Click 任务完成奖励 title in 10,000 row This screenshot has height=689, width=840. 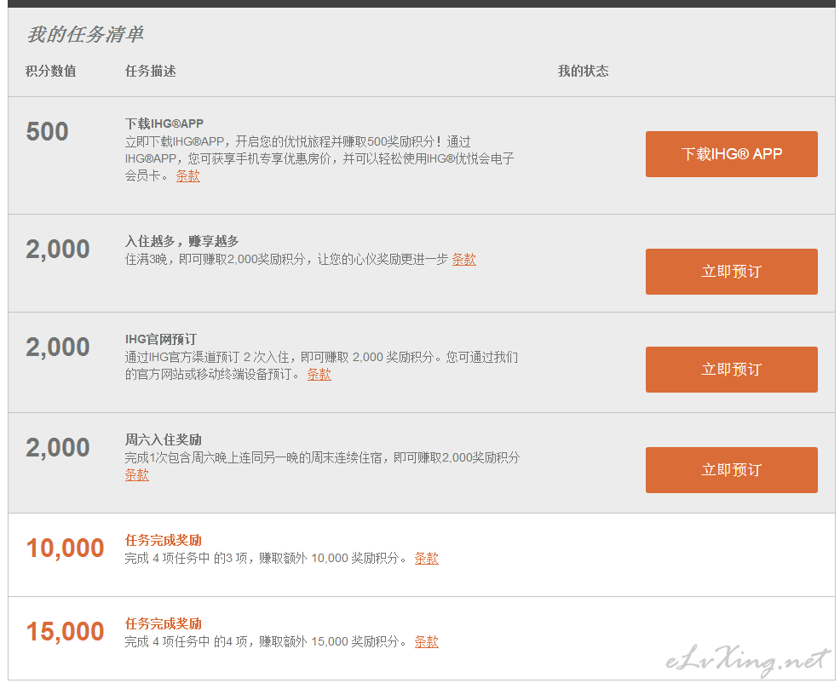(164, 540)
